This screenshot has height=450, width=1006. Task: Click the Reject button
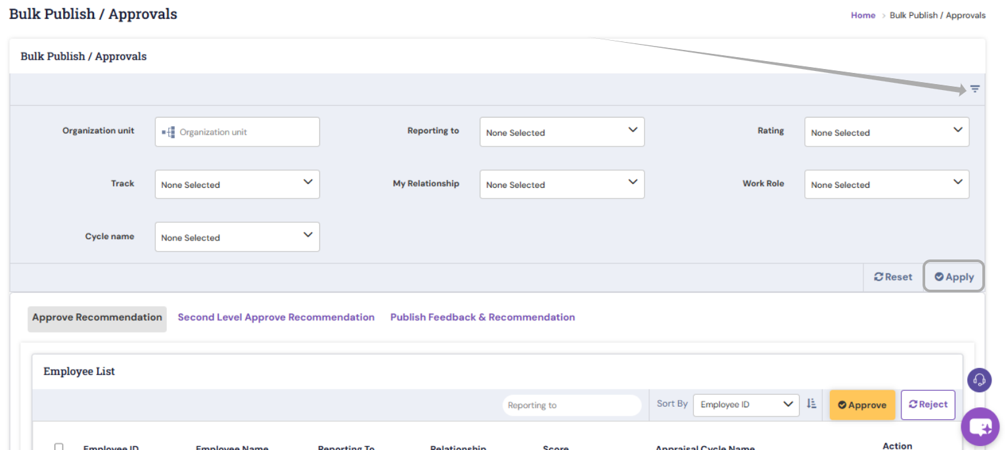click(928, 405)
